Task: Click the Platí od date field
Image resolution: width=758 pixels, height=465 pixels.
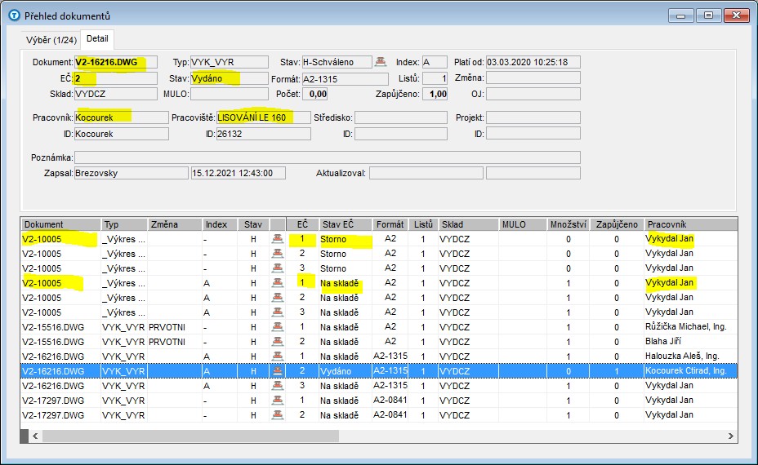Action: [533, 62]
